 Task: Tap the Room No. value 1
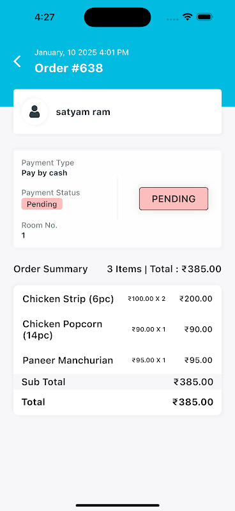[x=24, y=235]
